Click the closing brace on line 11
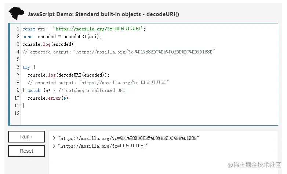 point(24,105)
